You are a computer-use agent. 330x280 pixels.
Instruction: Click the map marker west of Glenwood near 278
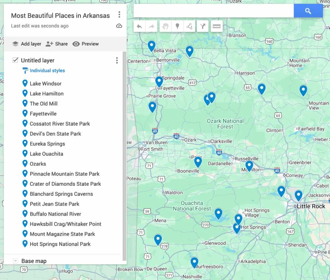tap(158, 240)
